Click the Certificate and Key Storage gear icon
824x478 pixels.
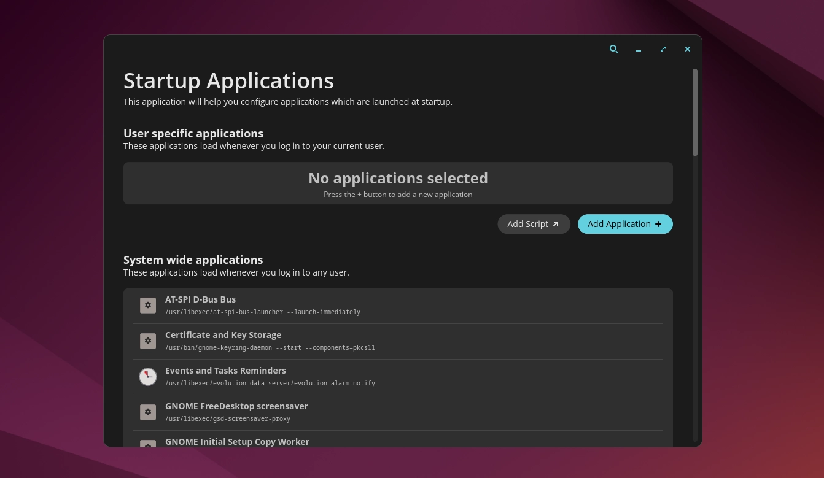click(x=148, y=341)
